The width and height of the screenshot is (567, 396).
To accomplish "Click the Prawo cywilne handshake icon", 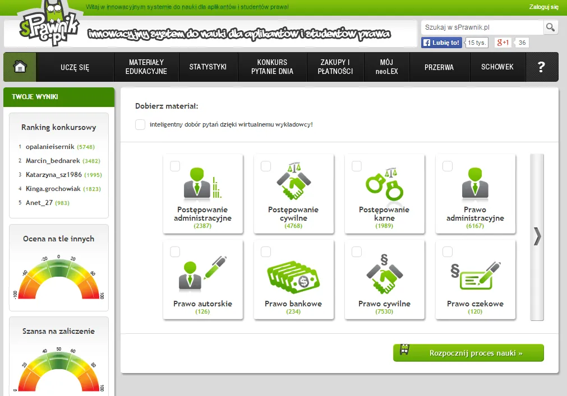I will [x=384, y=274].
